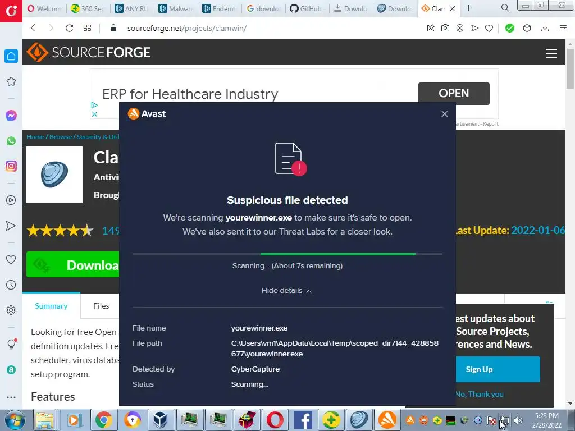This screenshot has height=431, width=575.
Task: Click the ClamWin project logo thumbnail
Action: [54, 175]
